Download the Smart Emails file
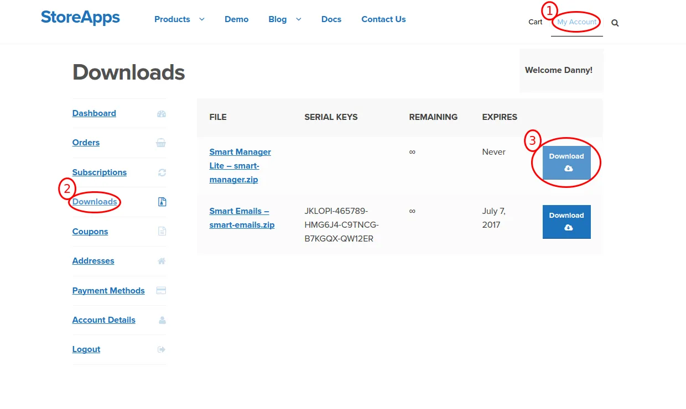The height and width of the screenshot is (409, 686). [x=567, y=222]
